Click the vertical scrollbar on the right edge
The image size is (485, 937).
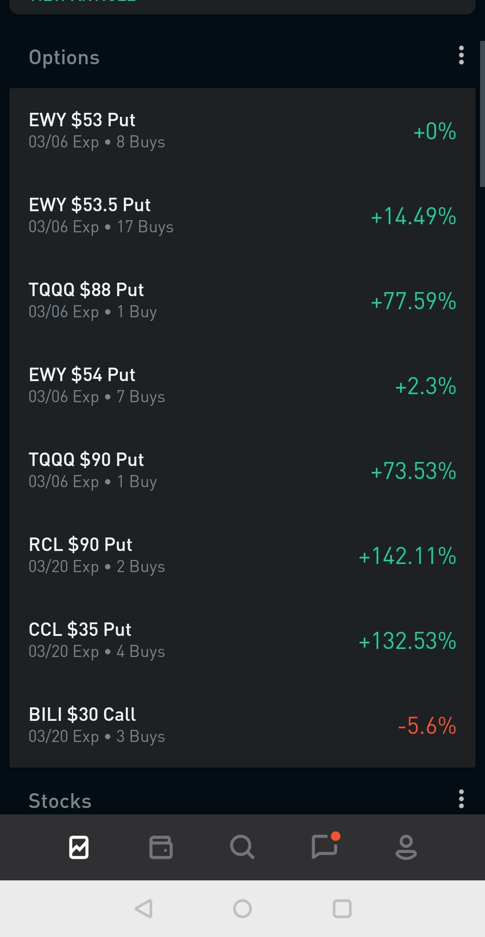(482, 114)
